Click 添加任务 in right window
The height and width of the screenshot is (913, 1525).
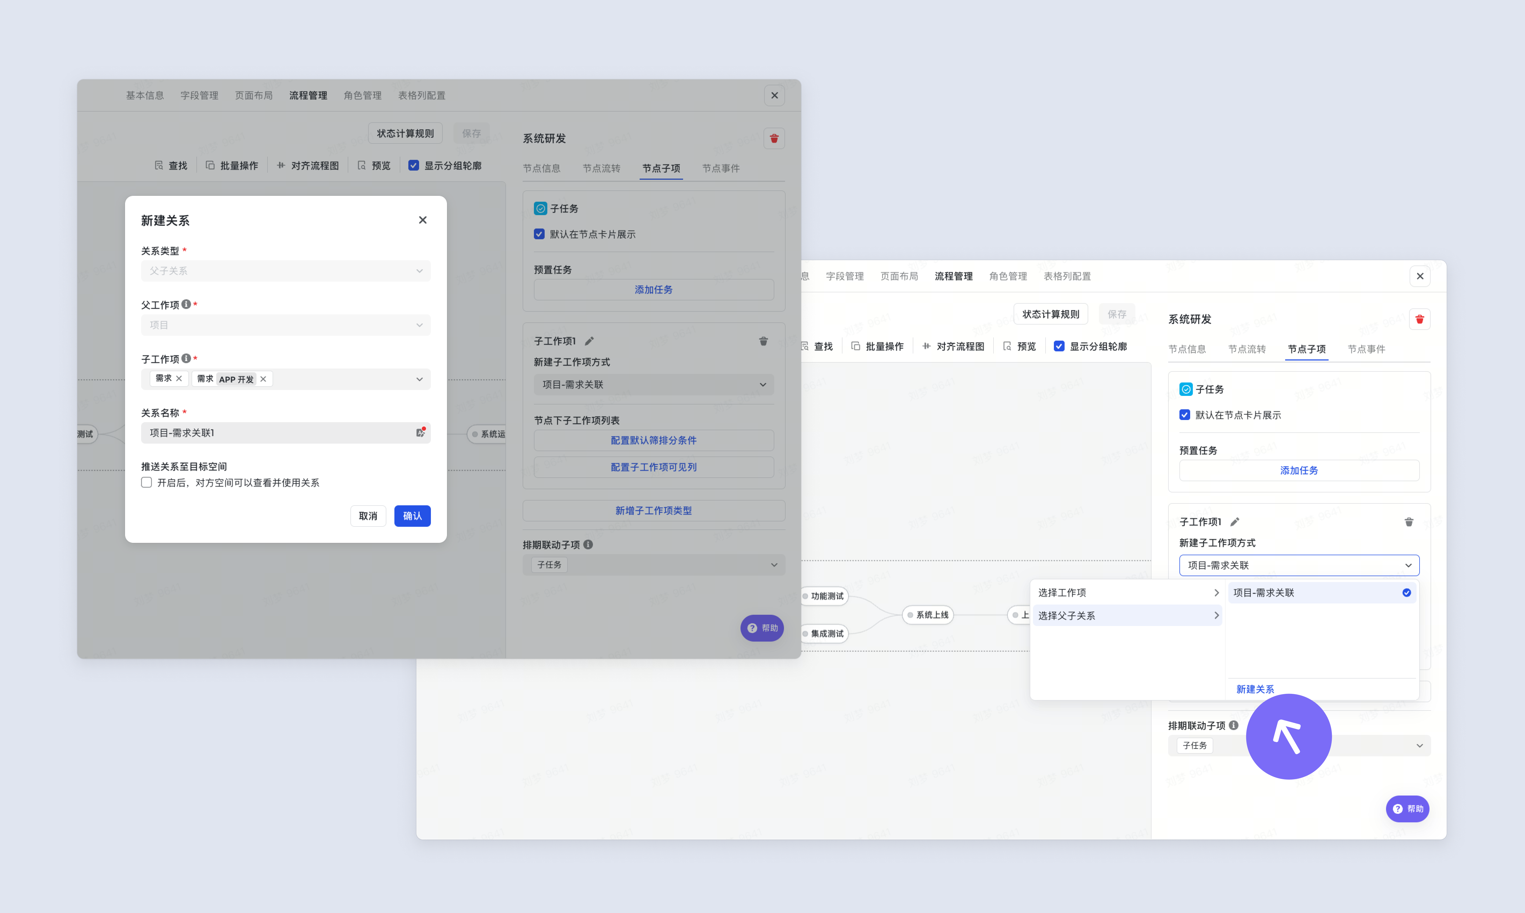click(1299, 471)
